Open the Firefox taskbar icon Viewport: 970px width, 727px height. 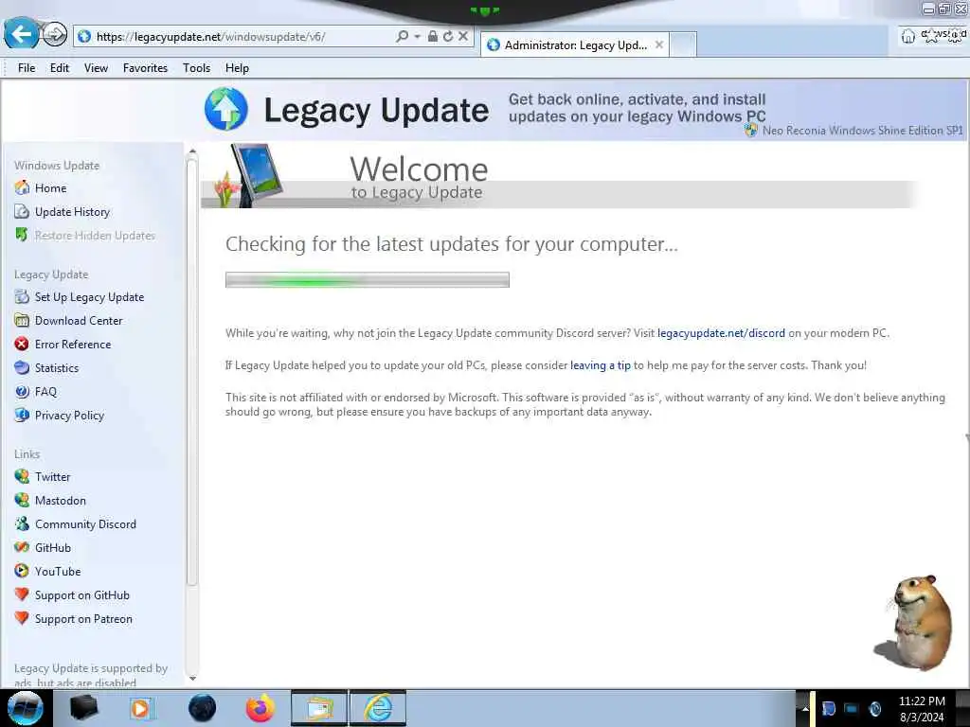(x=260, y=708)
